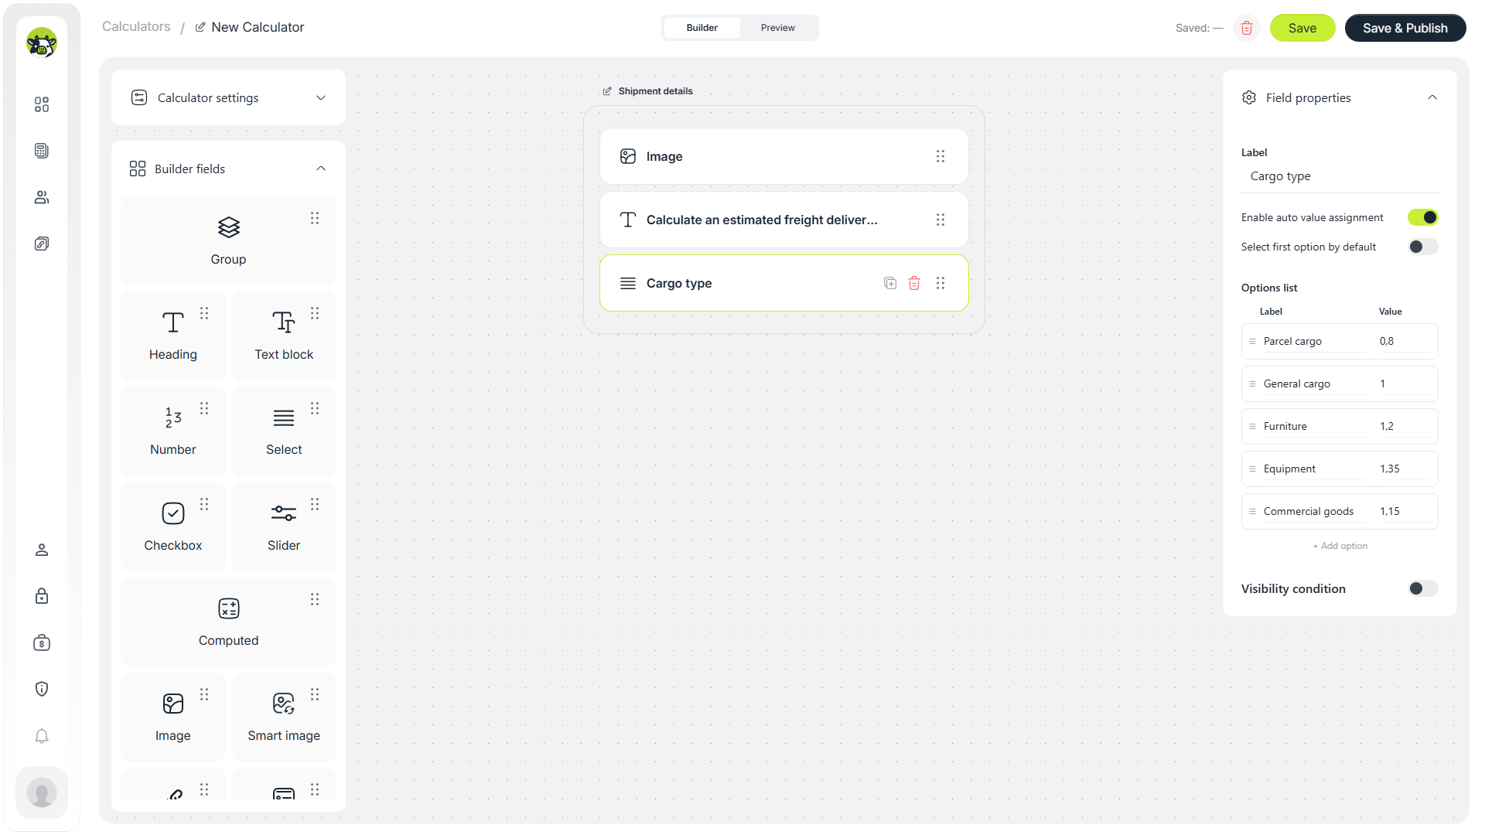Open the billing bag sidebar icon
Screen dimensions: 1485x835
point(42,642)
